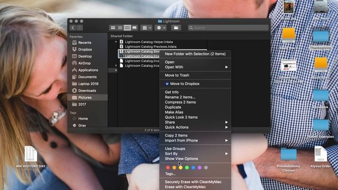Choose New Folder with Selection (2 Items)
Viewport: 338px width, 190px height.
(195, 54)
